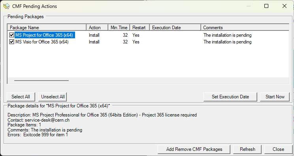294x156 pixels.
Task: Click the Min.Time column header
Action: pyautogui.click(x=119, y=28)
